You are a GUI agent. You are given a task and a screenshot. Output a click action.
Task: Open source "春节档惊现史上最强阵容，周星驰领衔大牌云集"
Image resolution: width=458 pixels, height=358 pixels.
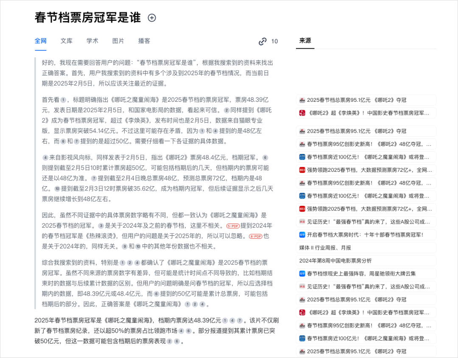pos(366,274)
